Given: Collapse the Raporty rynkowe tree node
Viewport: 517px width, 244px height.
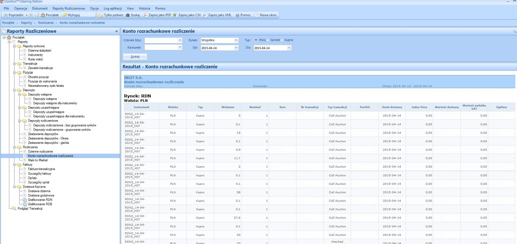Looking at the screenshot, I should pos(14,46).
